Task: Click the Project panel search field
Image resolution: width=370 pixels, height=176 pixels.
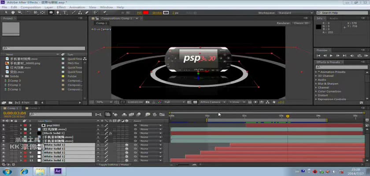Action: click(x=44, y=48)
